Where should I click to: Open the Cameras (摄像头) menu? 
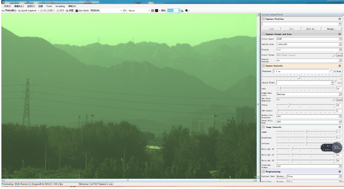coord(19,6)
